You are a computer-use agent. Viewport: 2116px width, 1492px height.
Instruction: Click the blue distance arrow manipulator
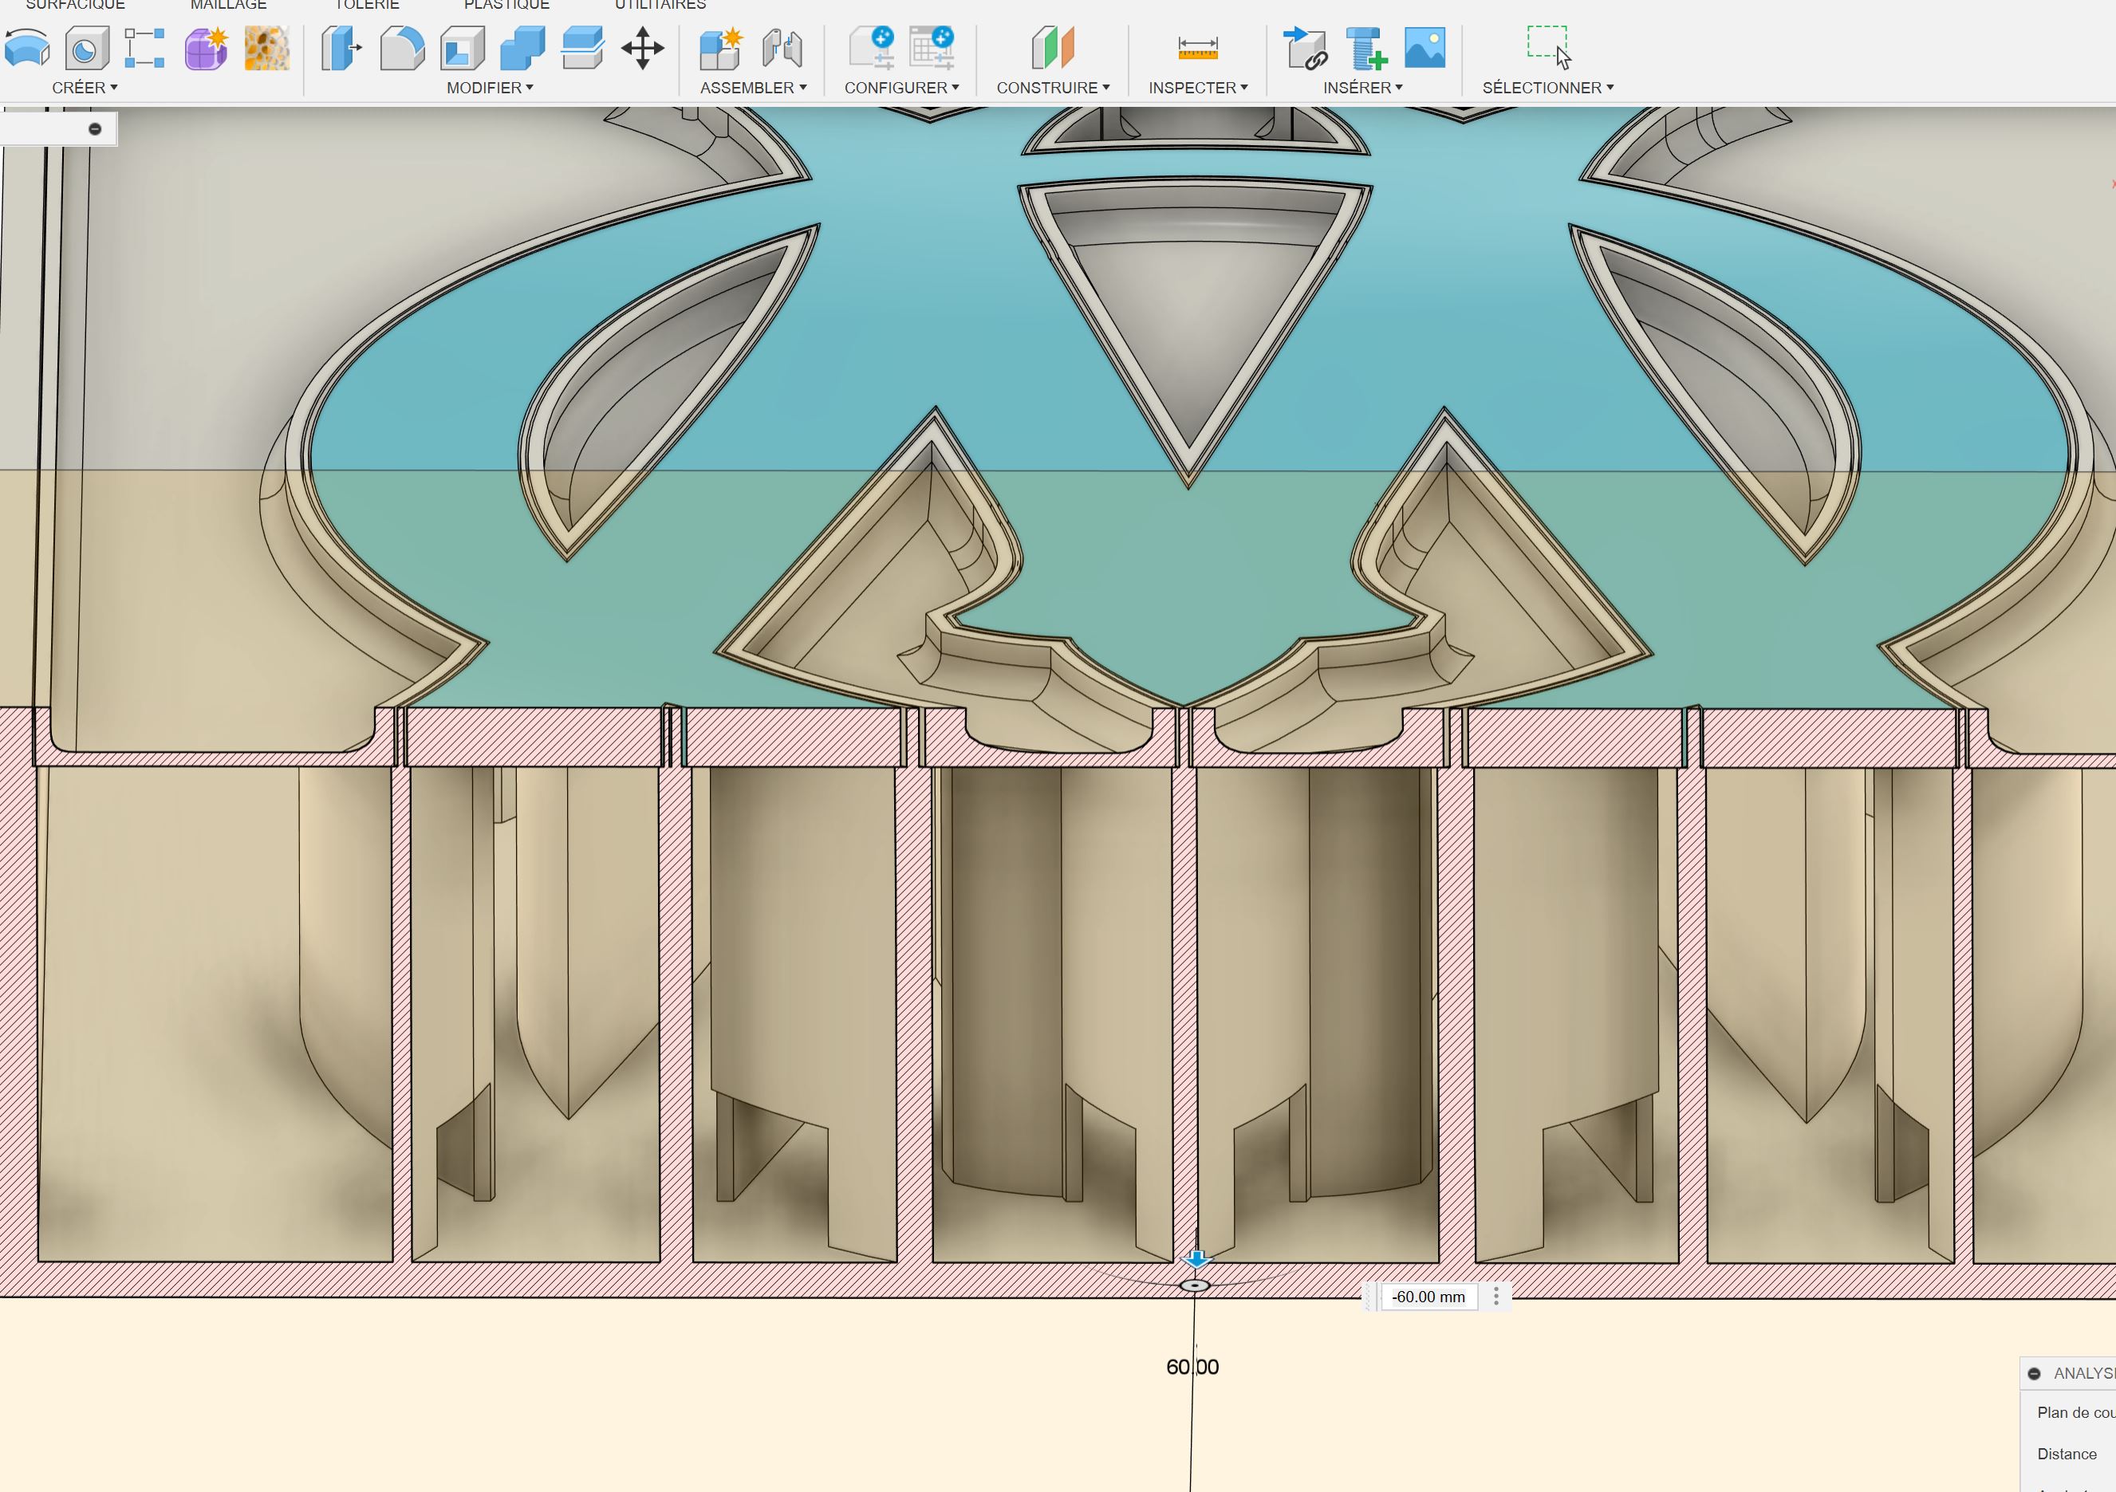[1196, 1259]
